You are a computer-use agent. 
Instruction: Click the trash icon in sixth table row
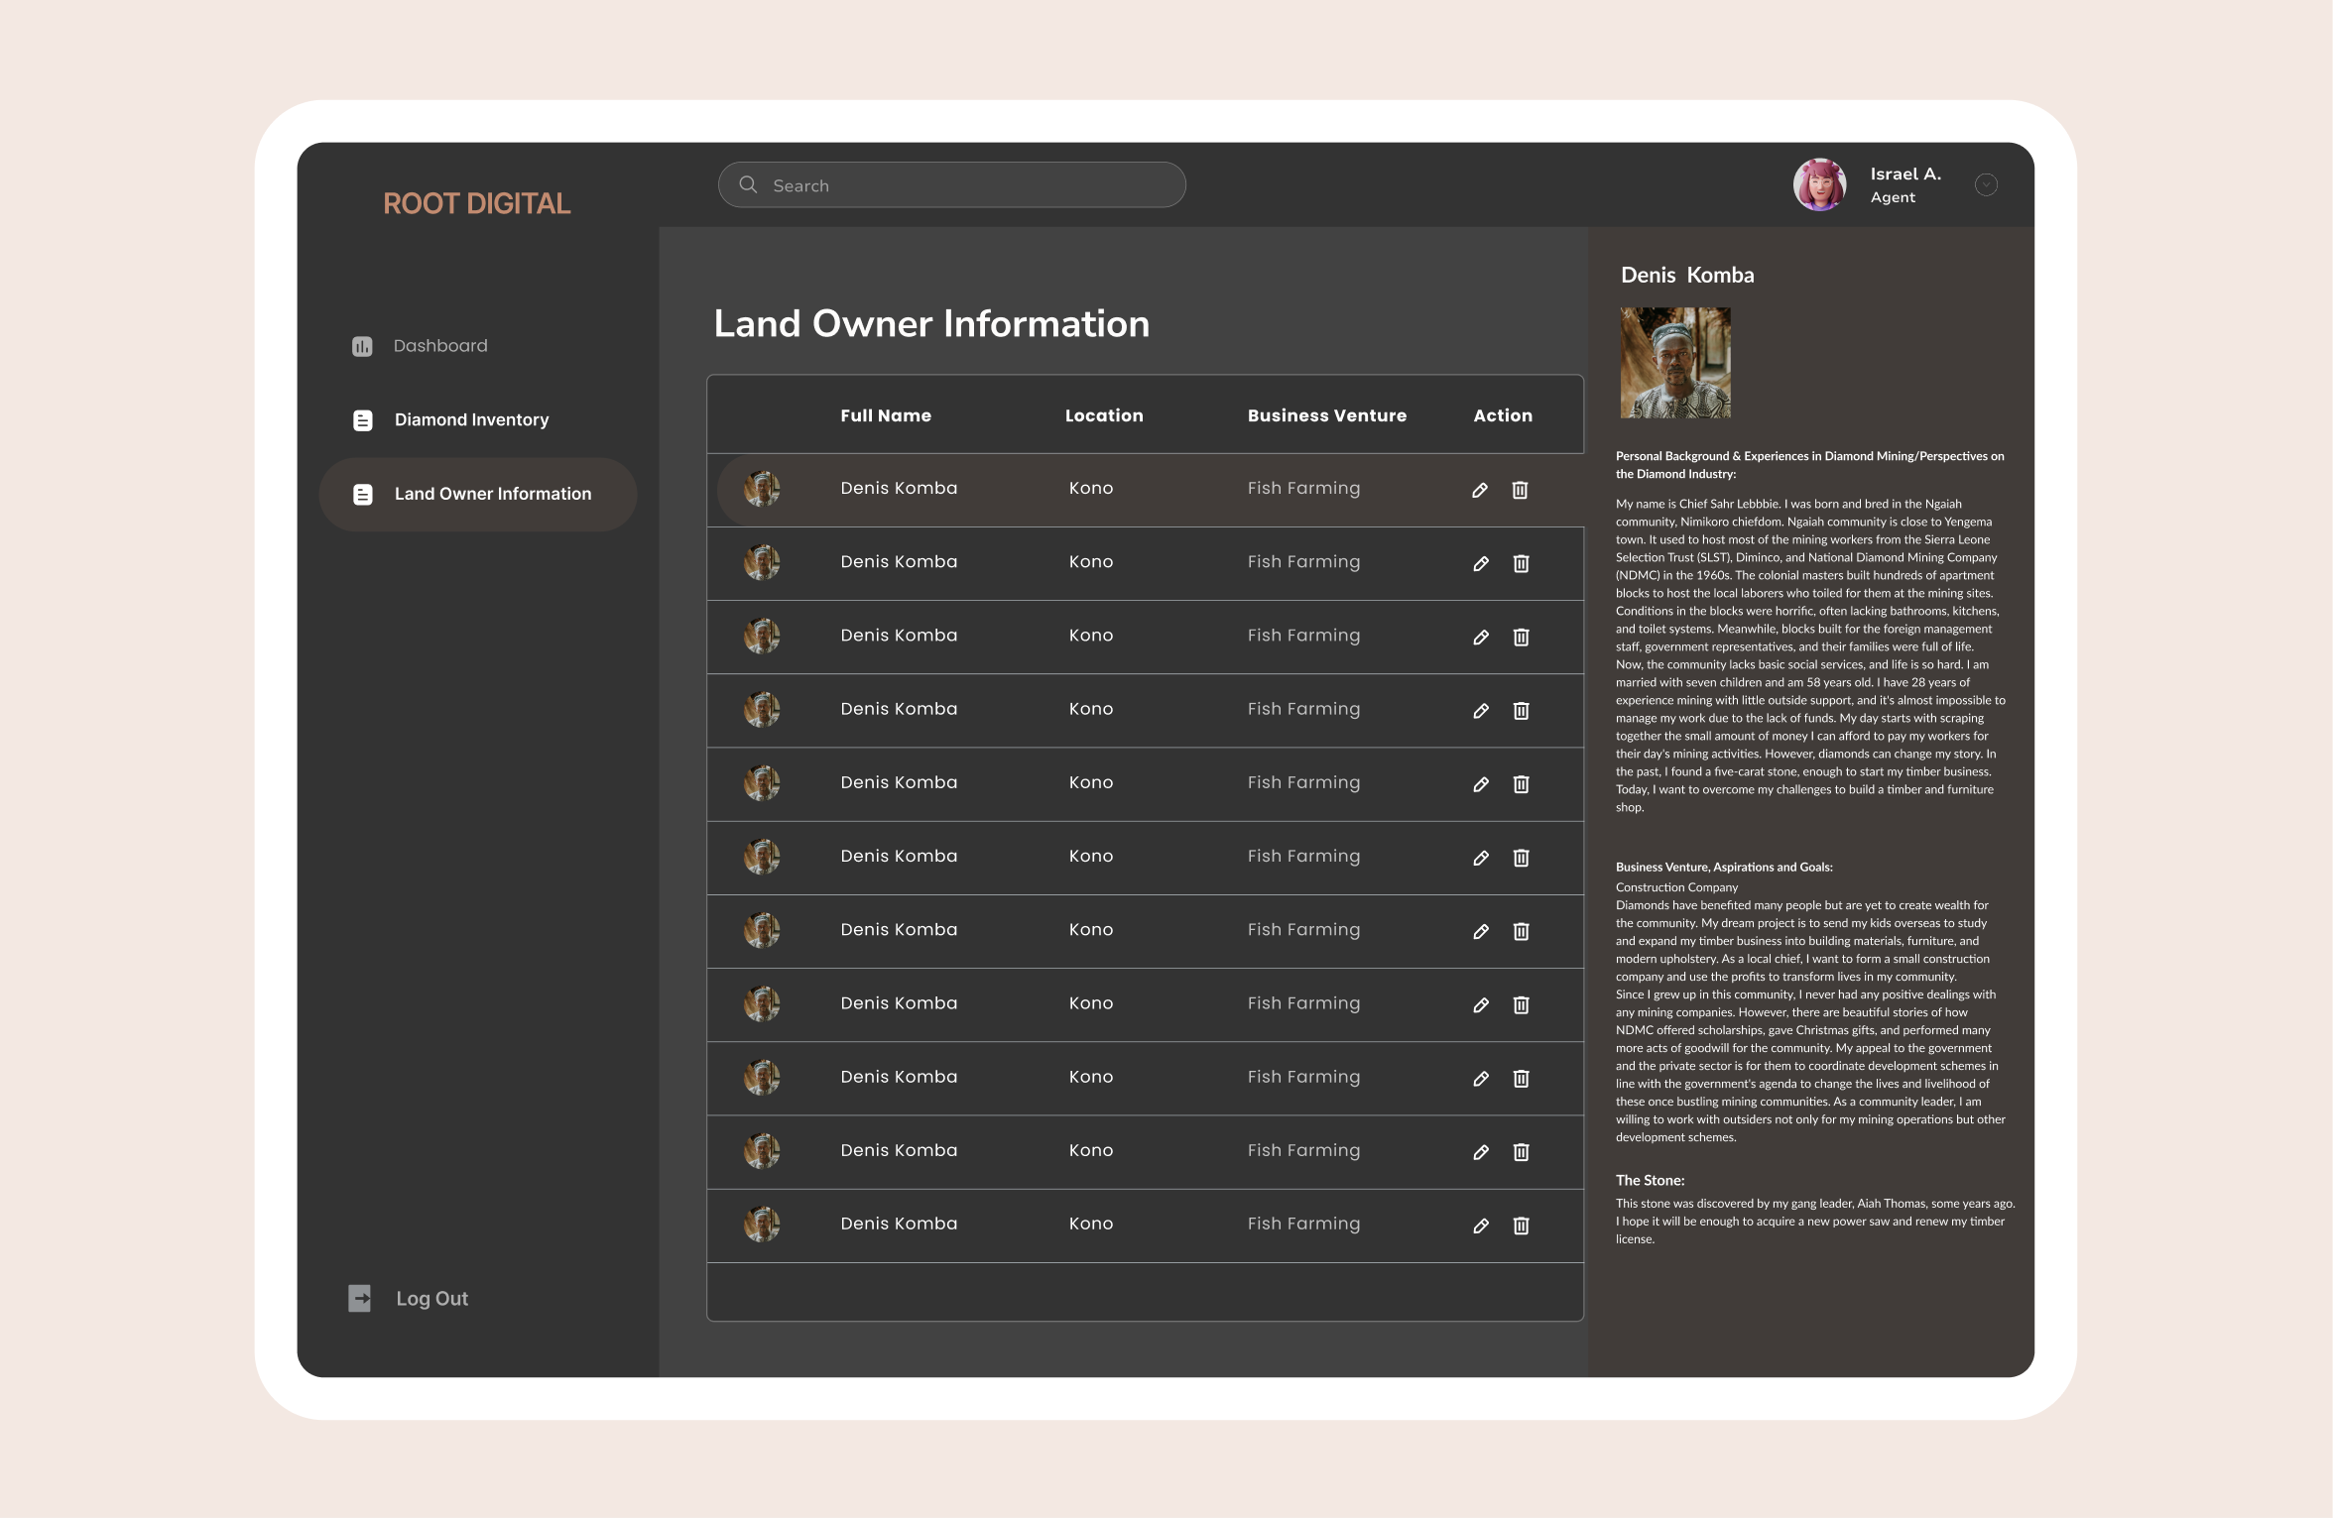tap(1521, 858)
